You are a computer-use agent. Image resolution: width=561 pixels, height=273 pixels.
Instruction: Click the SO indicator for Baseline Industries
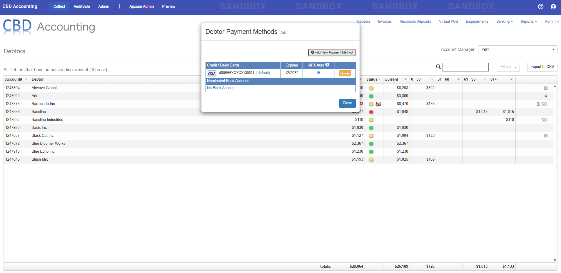544,120
